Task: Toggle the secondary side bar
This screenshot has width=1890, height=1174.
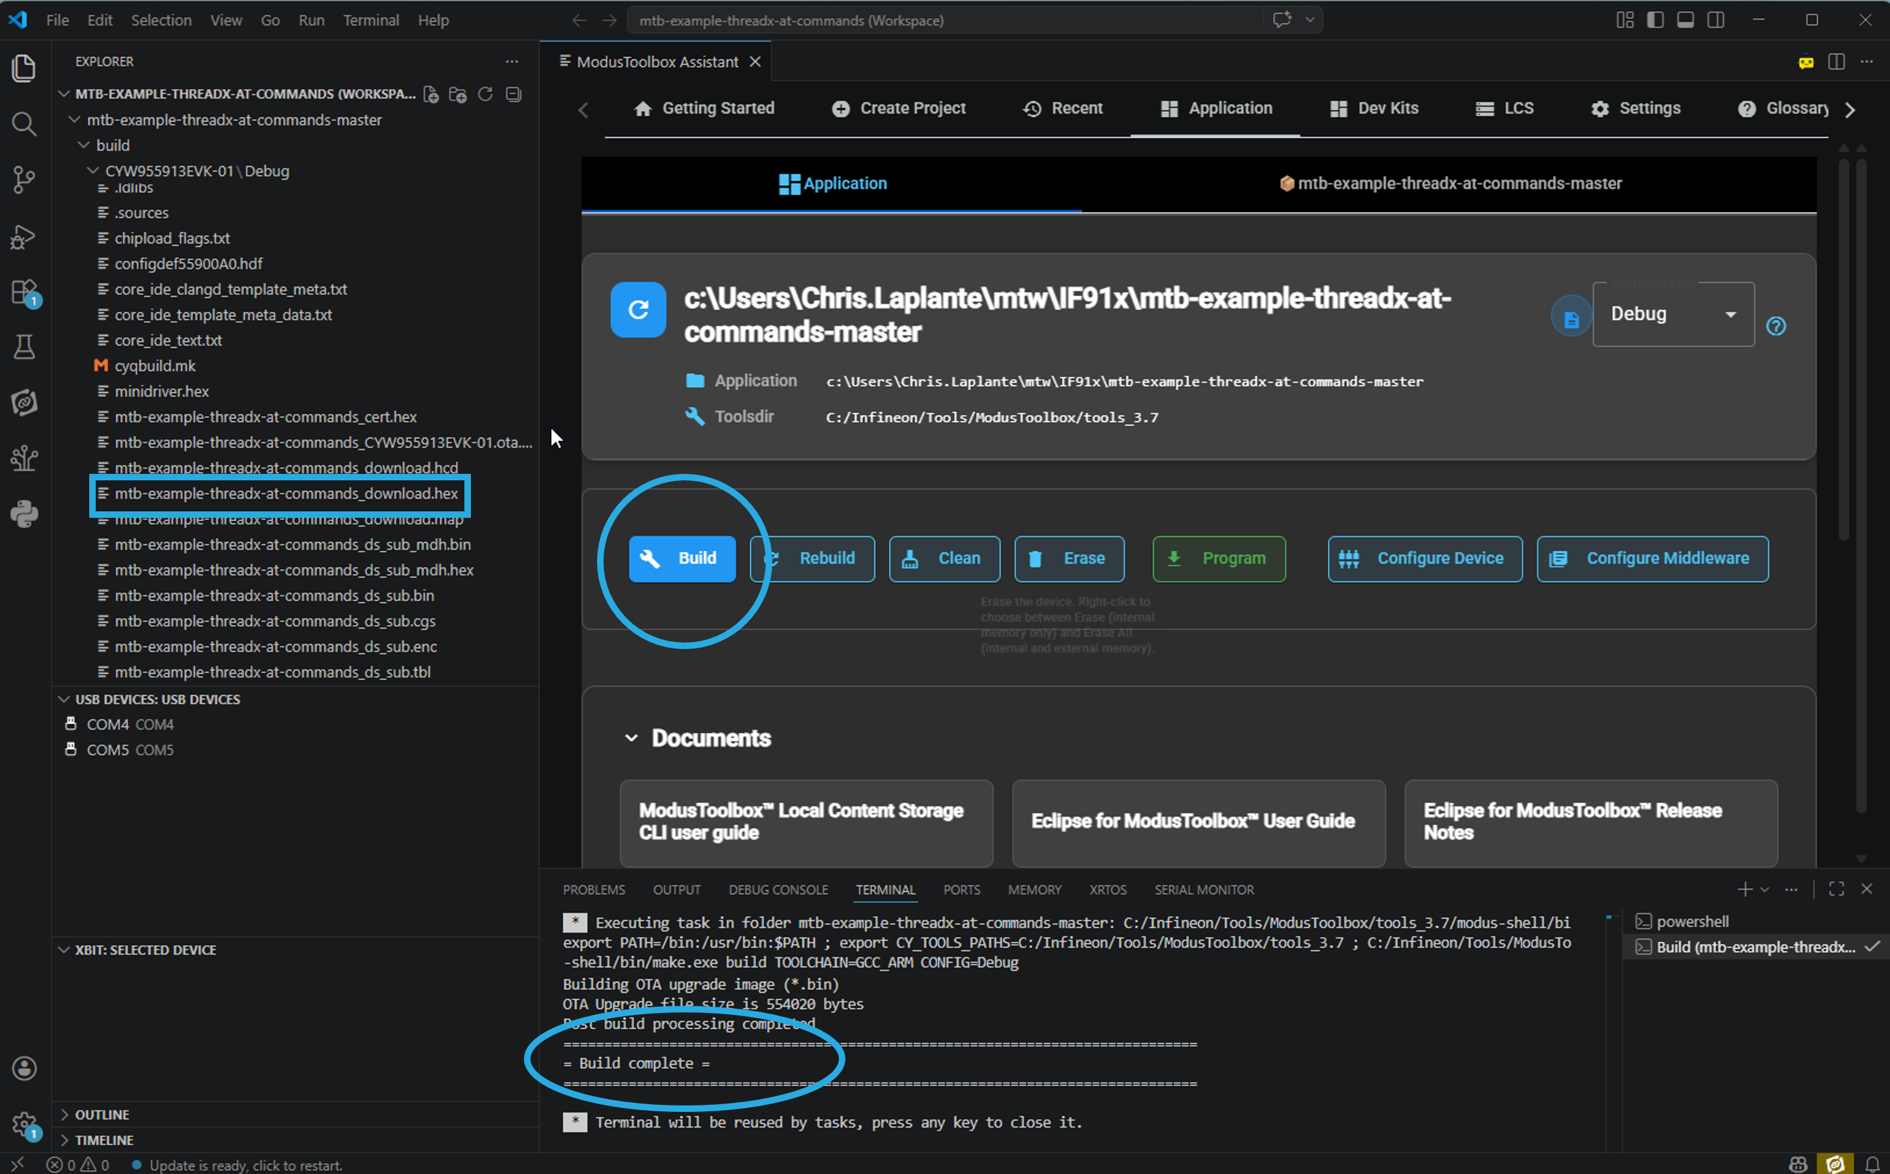Action: [x=1716, y=20]
